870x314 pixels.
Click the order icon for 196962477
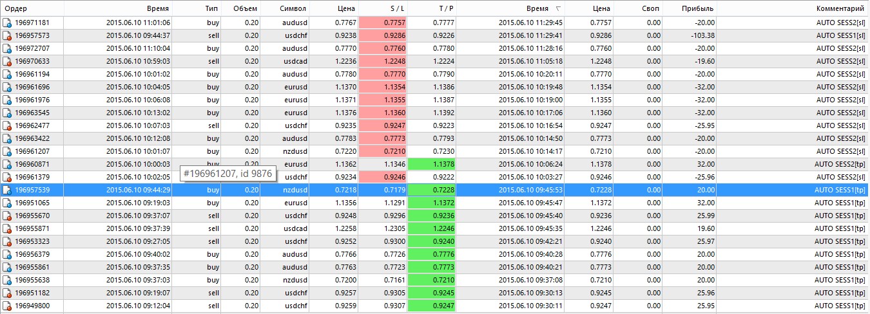click(7, 125)
